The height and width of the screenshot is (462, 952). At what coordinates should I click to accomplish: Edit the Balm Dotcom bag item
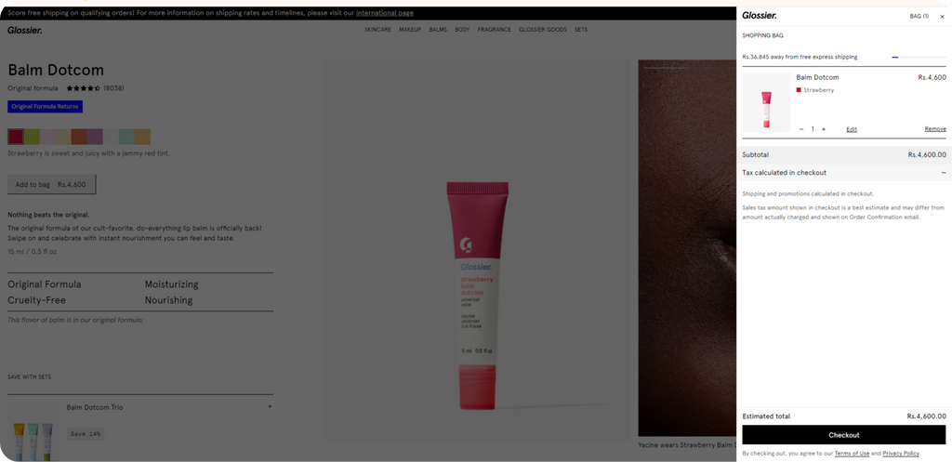[x=852, y=129]
